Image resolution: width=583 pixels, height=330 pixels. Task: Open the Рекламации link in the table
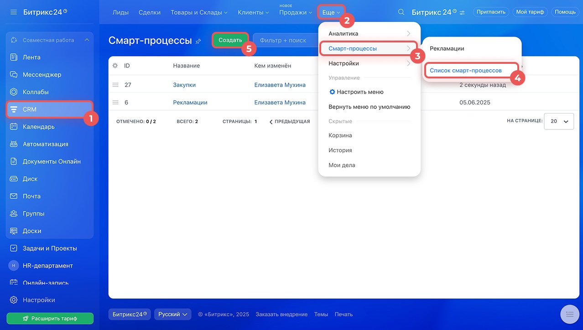(x=190, y=103)
